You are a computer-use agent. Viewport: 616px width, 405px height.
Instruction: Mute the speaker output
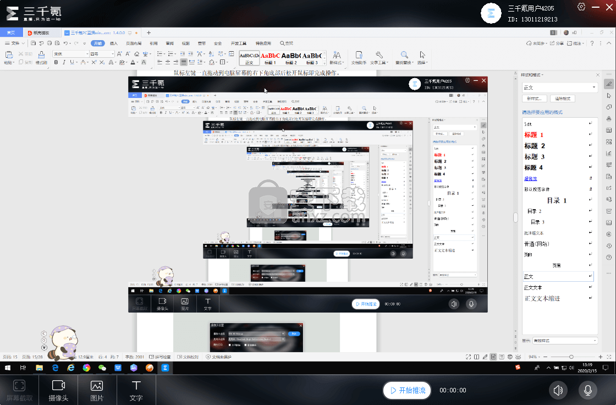(558, 390)
